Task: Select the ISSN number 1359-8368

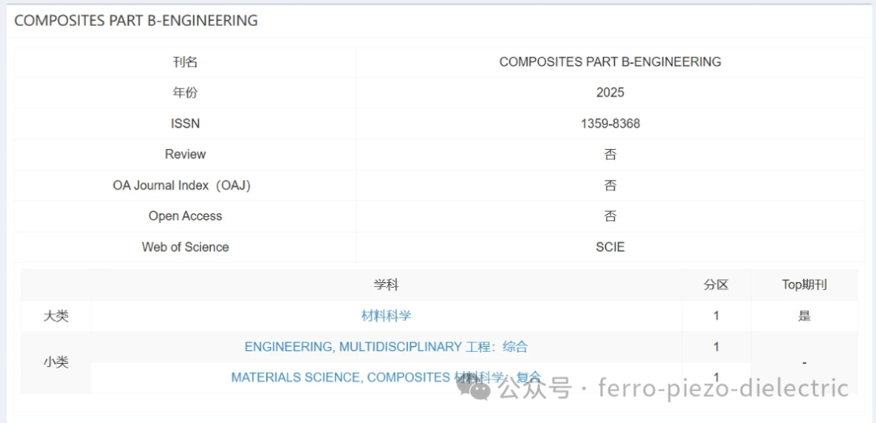Action: pos(610,124)
